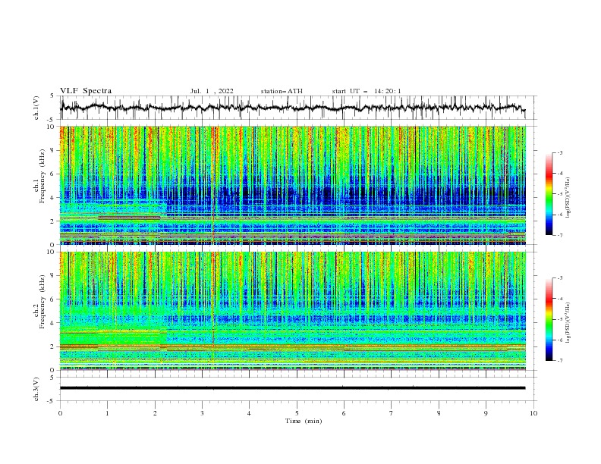Viewport: 601px width, 464px height.
Task: Click the 'ch.3(V)' waveform axis label
Action: (x=36, y=389)
